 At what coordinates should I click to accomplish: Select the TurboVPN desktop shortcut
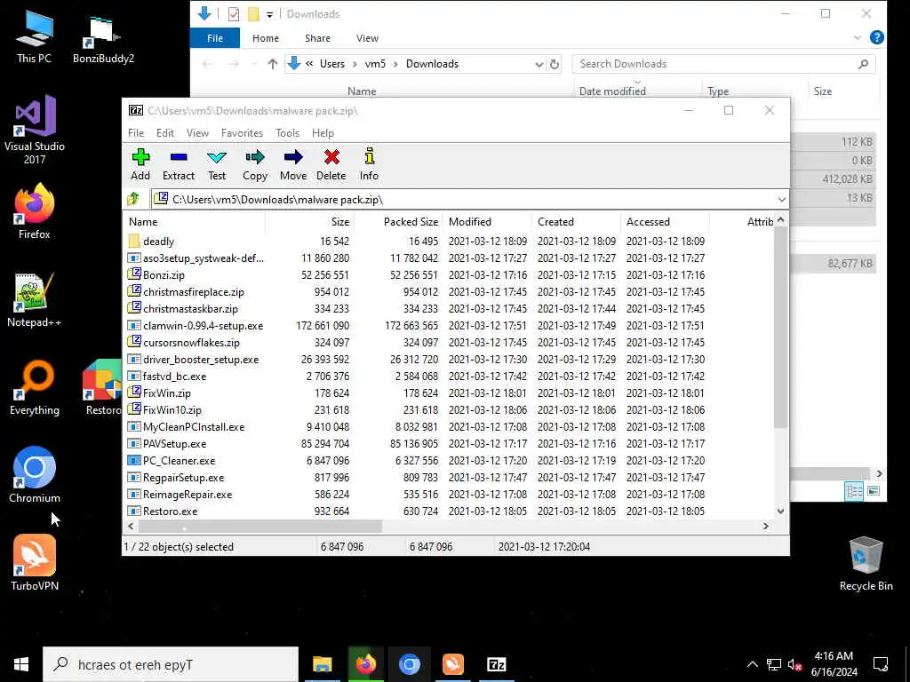coord(35,563)
